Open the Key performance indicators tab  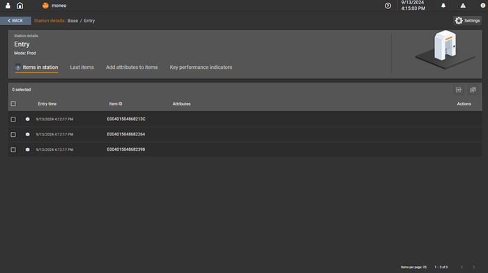tap(201, 67)
